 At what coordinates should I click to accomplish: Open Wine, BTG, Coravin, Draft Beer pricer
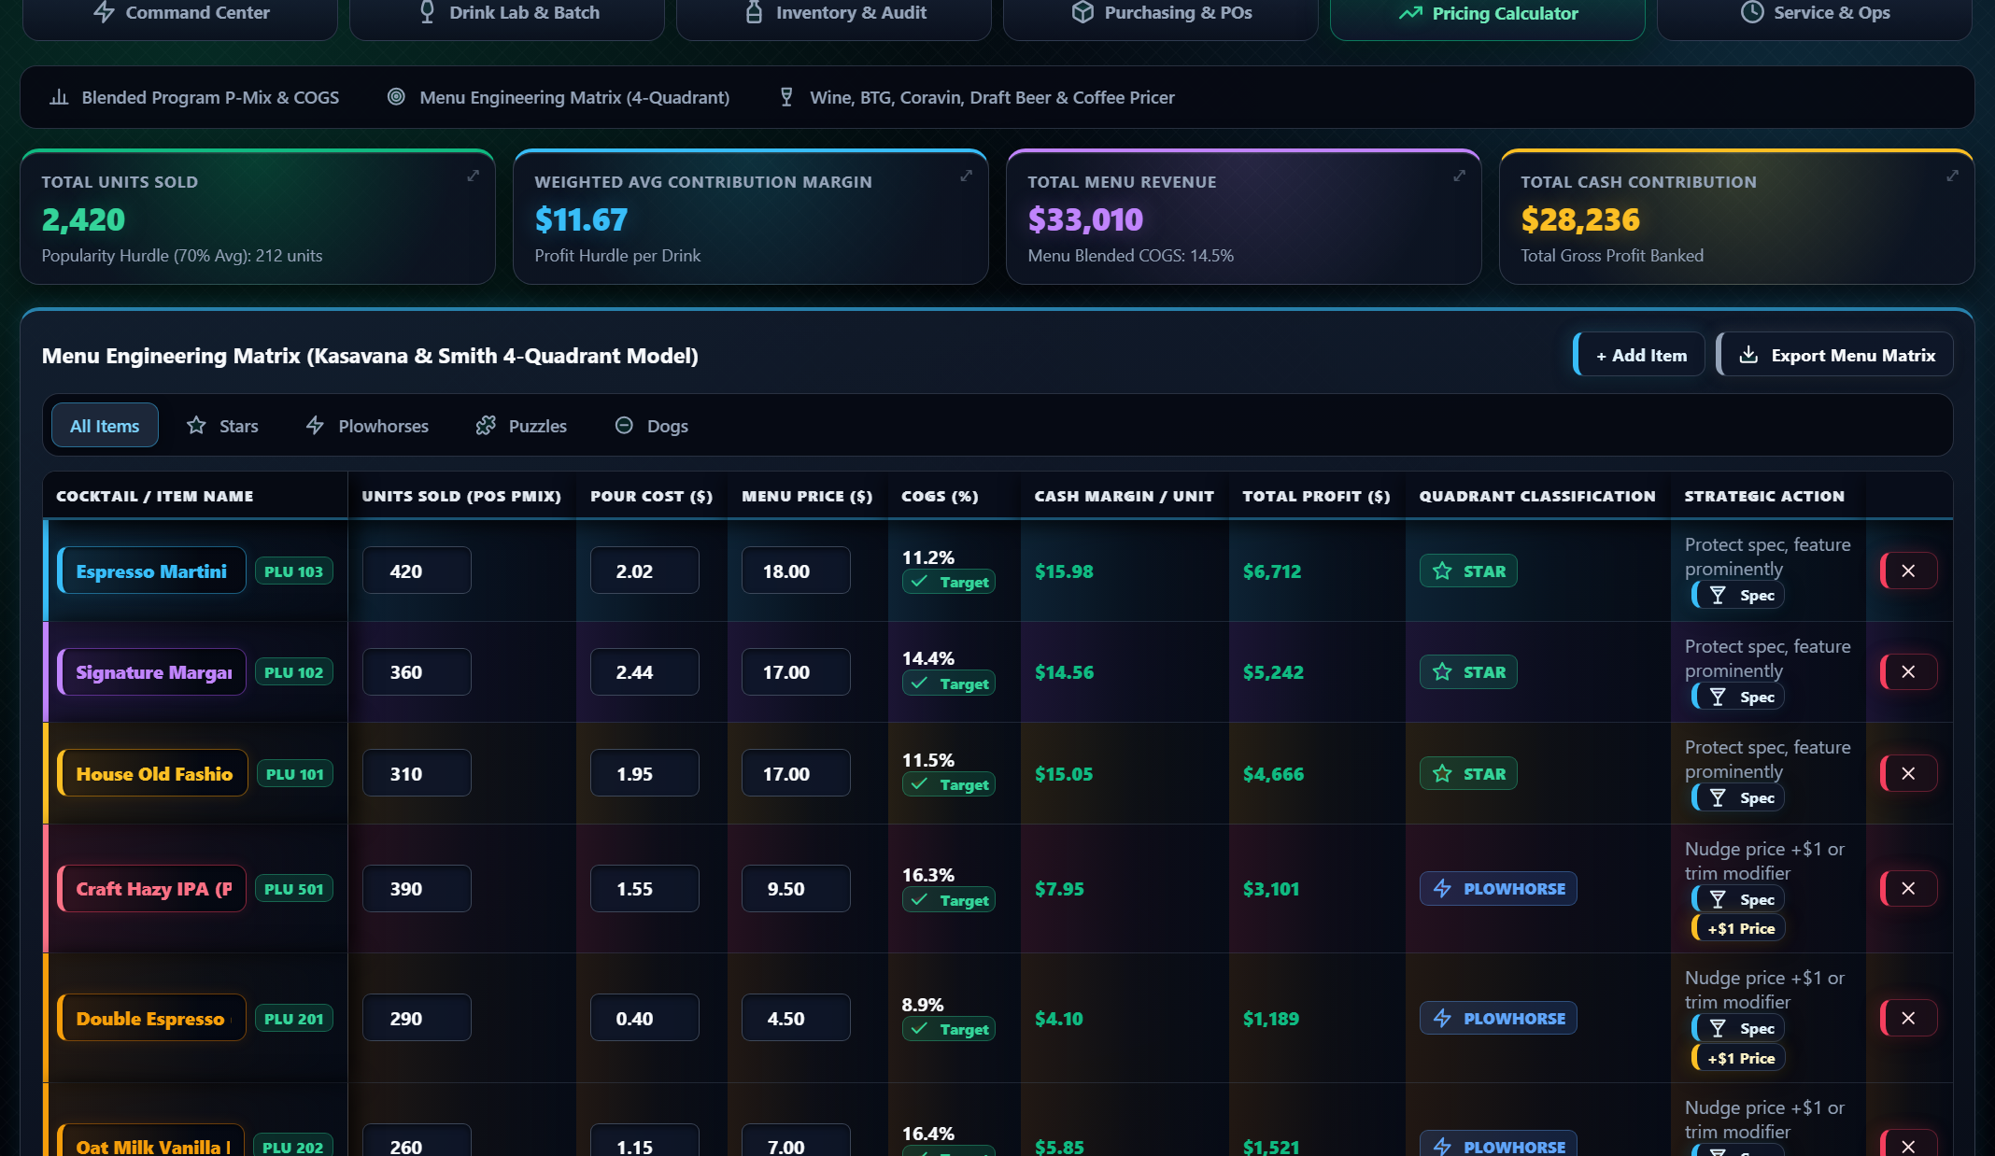[x=977, y=97]
